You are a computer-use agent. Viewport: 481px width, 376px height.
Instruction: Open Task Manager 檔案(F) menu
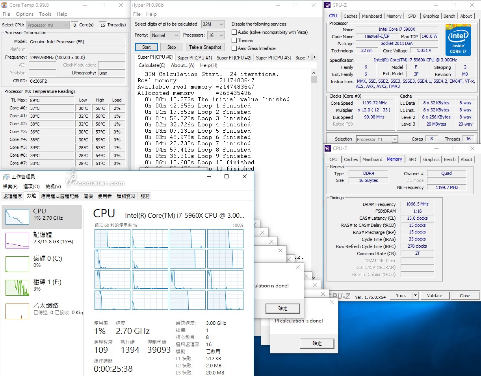pos(10,186)
